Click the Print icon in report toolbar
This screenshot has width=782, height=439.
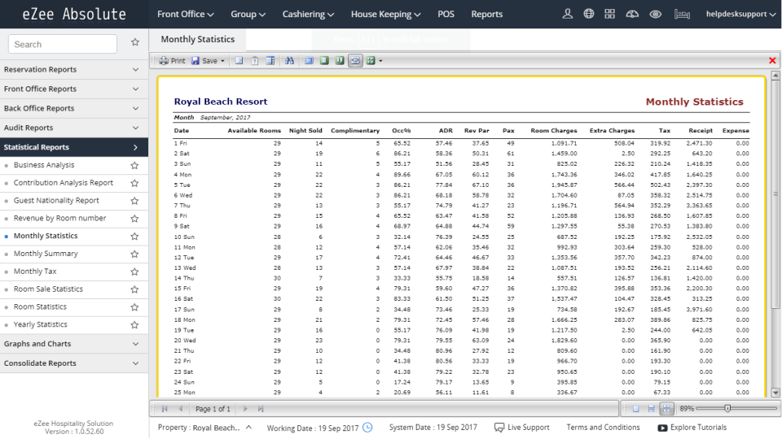pyautogui.click(x=171, y=61)
